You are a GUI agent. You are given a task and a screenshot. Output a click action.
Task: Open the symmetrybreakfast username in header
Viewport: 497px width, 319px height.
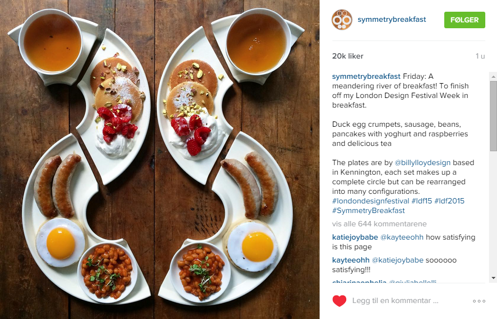click(392, 20)
